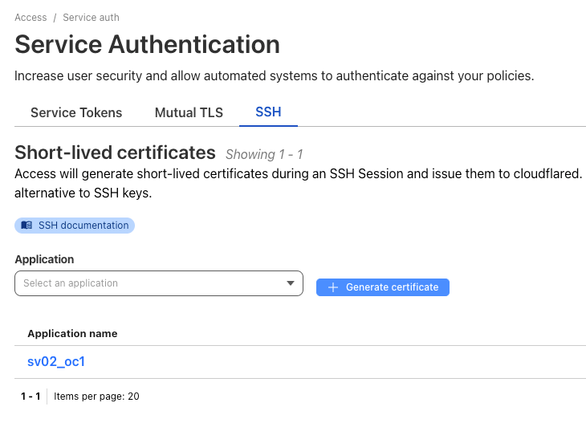Click the Application field label
The width and height of the screenshot is (586, 423).
(44, 259)
